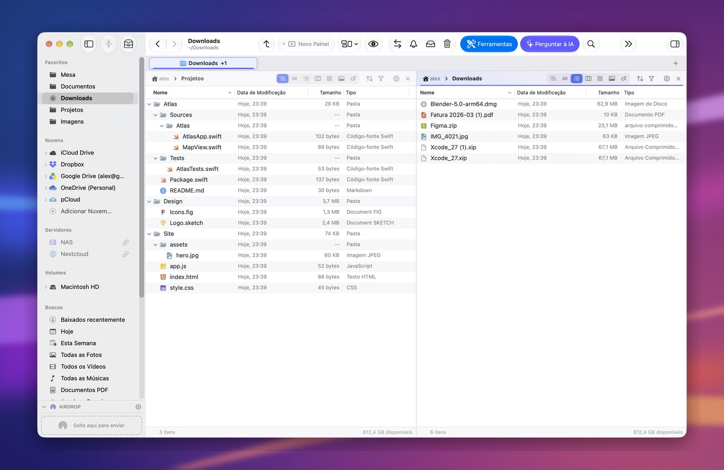
Task: Select the Downloads +1 tab
Action: [x=203, y=63]
